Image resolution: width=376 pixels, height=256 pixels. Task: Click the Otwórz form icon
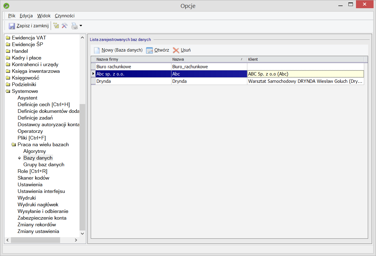click(x=150, y=50)
